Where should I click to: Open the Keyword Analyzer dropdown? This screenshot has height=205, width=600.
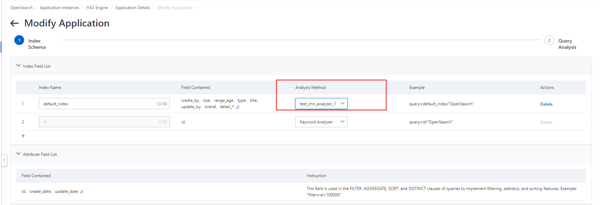321,122
